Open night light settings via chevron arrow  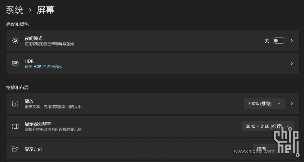[292, 41]
